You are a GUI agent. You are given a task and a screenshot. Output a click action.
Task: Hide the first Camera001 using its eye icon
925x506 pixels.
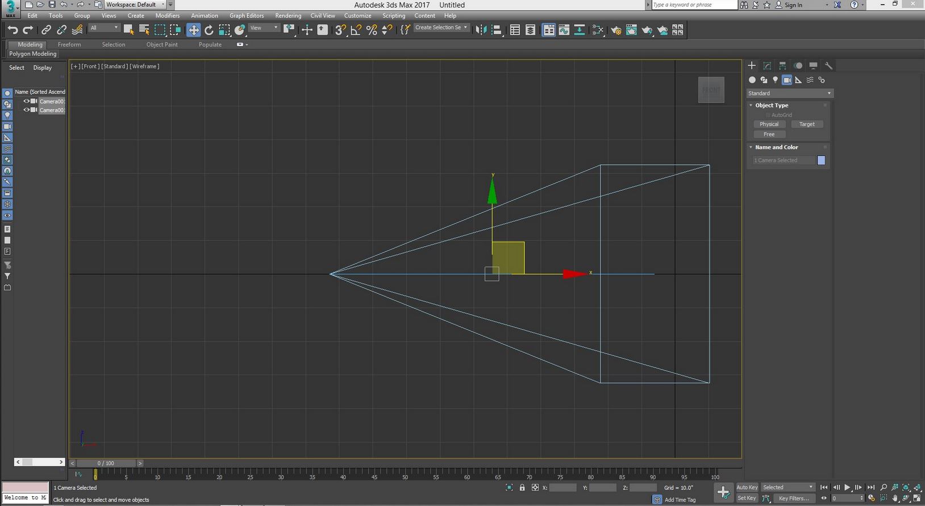(x=26, y=101)
